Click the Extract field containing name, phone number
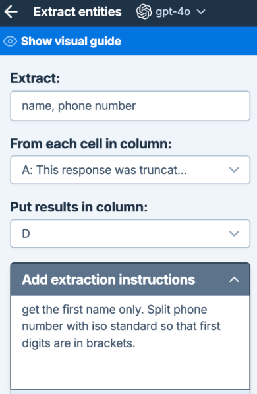The image size is (257, 394). (130, 106)
